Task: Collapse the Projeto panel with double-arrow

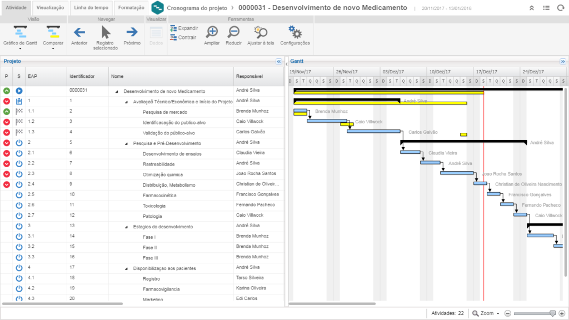Action: [278, 62]
